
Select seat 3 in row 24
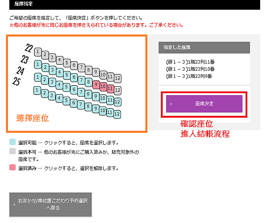pyautogui.click(x=53, y=83)
